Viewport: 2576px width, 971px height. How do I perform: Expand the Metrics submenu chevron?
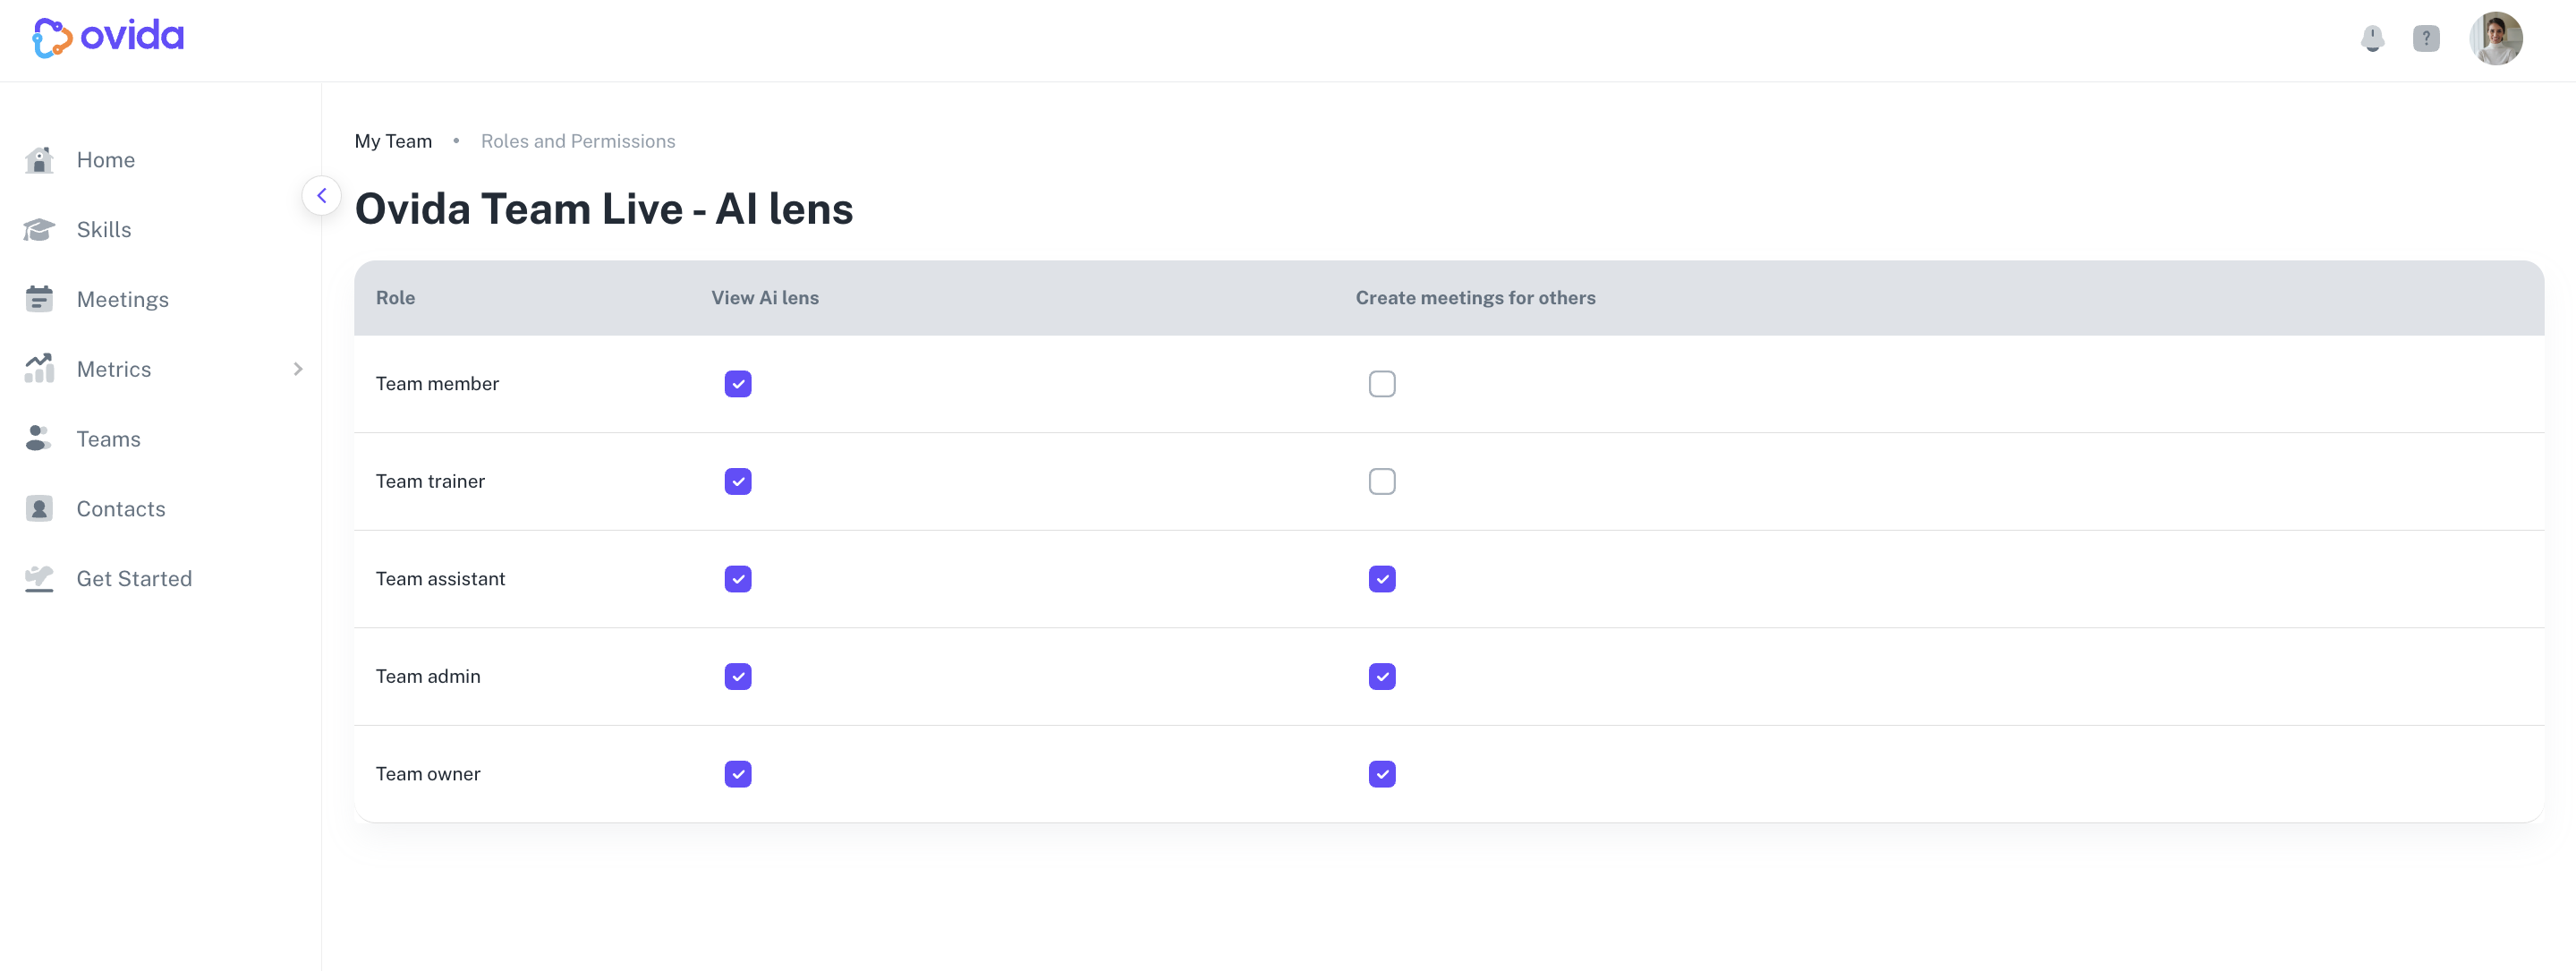[x=298, y=369]
